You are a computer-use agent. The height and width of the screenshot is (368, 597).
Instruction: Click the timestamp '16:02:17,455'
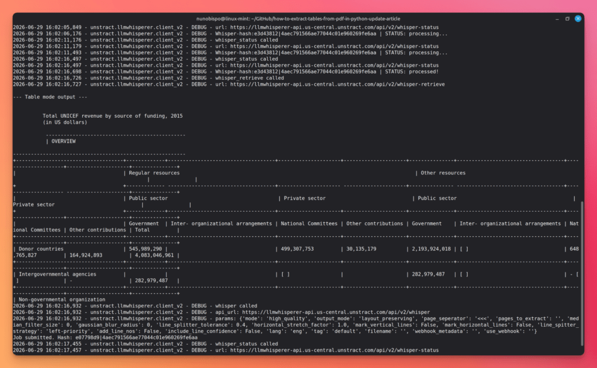click(64, 344)
